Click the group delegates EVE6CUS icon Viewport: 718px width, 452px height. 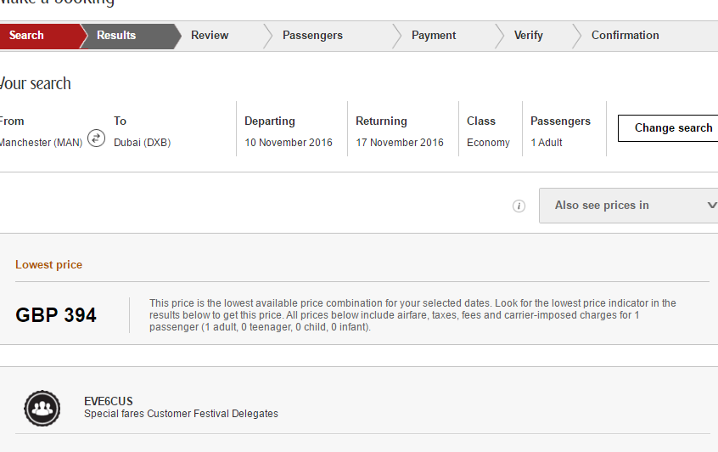(42, 409)
